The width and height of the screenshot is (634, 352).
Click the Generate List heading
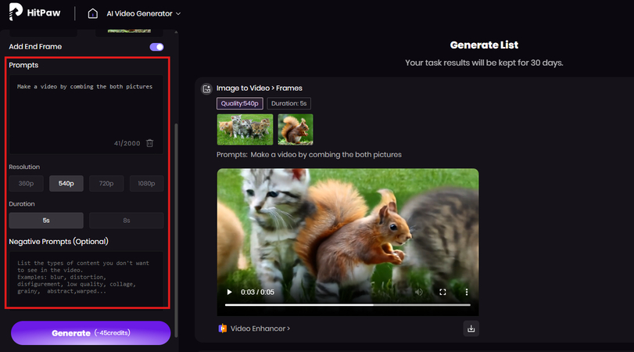(x=484, y=45)
